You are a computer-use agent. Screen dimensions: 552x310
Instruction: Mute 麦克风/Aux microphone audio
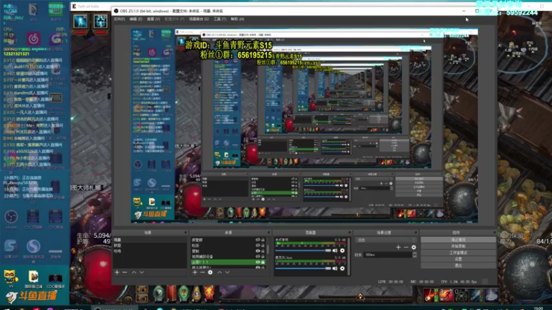tap(335, 269)
